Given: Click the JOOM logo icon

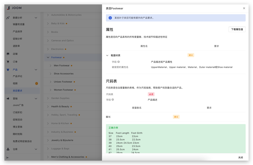Looking at the screenshot, I should [8, 8].
